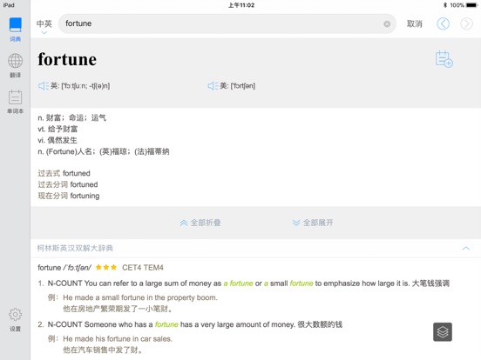Collapse all sections with 全部折叠
This screenshot has width=481, height=360.
[x=200, y=223]
